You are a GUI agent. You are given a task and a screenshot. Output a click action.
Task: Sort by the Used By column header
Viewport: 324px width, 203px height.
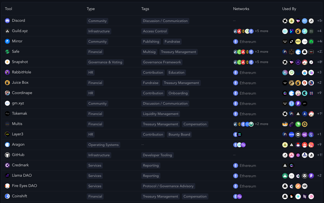pyautogui.click(x=289, y=9)
